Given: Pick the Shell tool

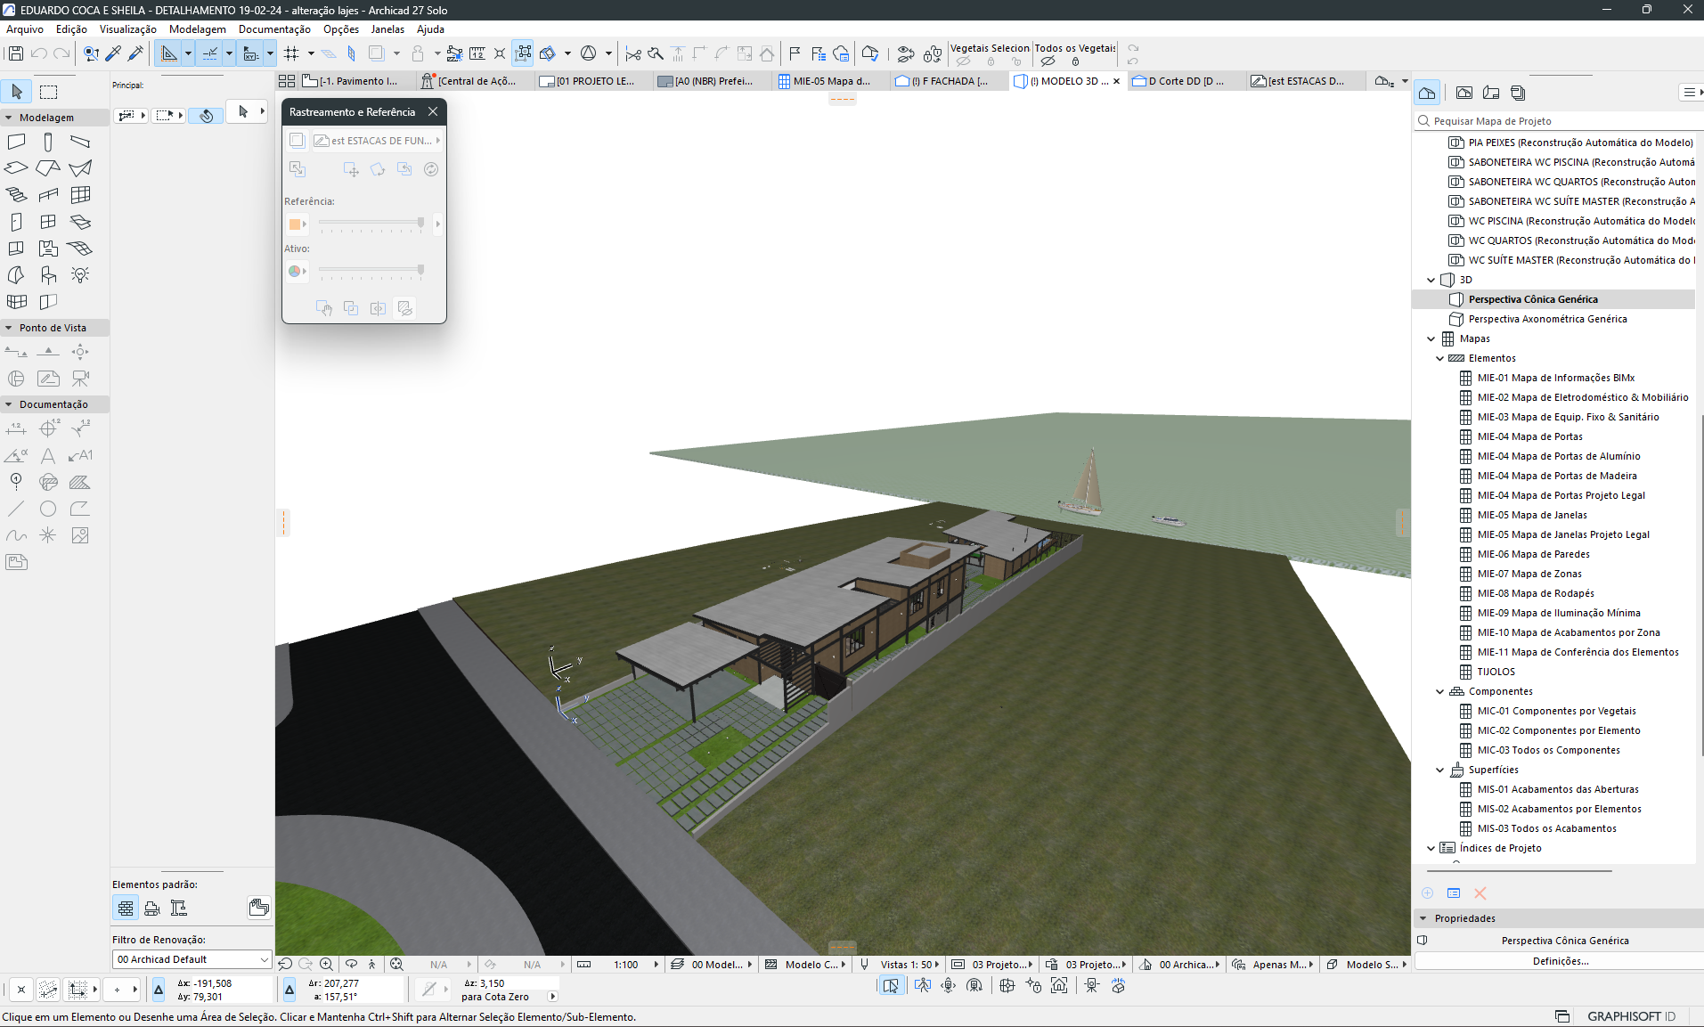Looking at the screenshot, I should [80, 168].
